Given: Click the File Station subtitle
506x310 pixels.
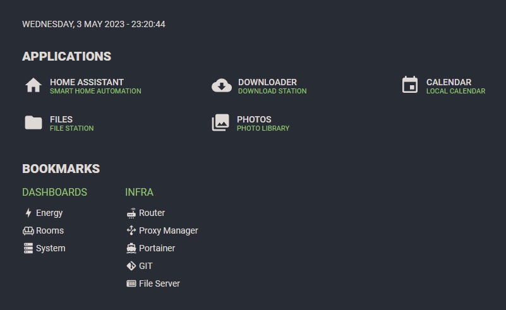Looking at the screenshot, I should tap(72, 128).
